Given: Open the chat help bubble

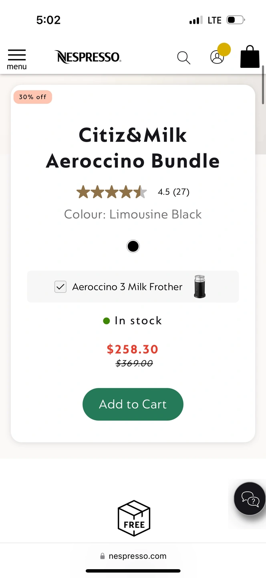Looking at the screenshot, I should pos(250,499).
